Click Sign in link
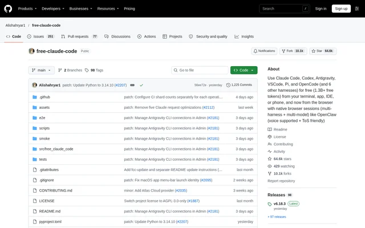 click(x=321, y=9)
